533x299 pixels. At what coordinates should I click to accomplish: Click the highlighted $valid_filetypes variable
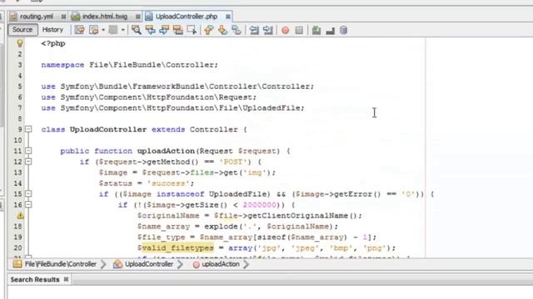click(176, 248)
